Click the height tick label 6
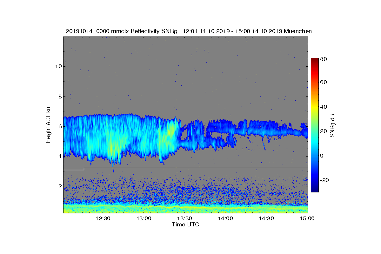 59,126
